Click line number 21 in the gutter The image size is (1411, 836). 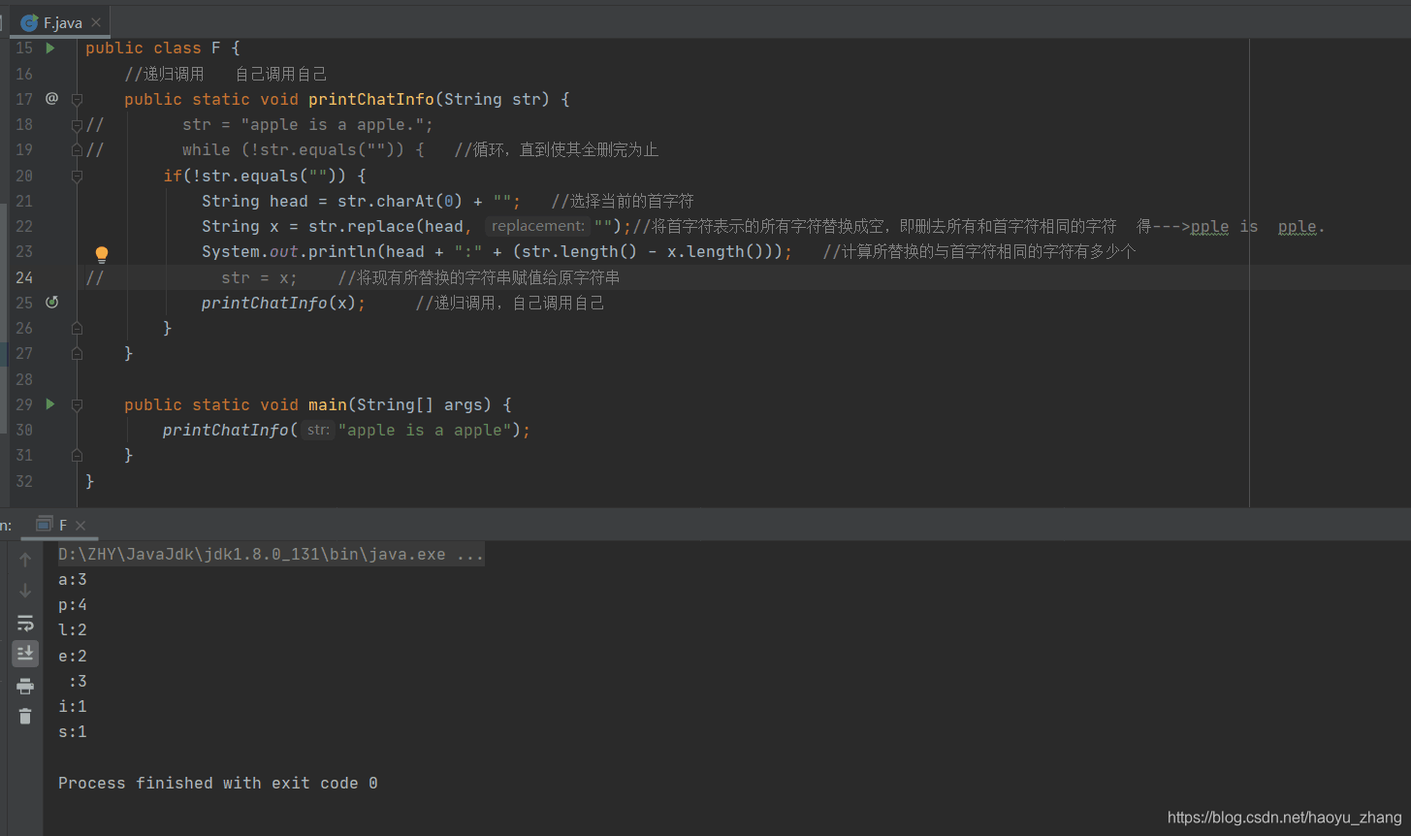coord(24,201)
